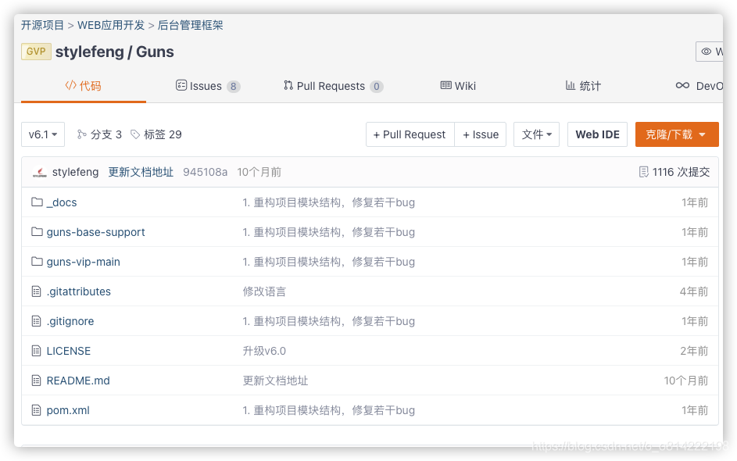This screenshot has height=461, width=737.
Task: Click the file icon beside LICENSE
Action: click(36, 351)
